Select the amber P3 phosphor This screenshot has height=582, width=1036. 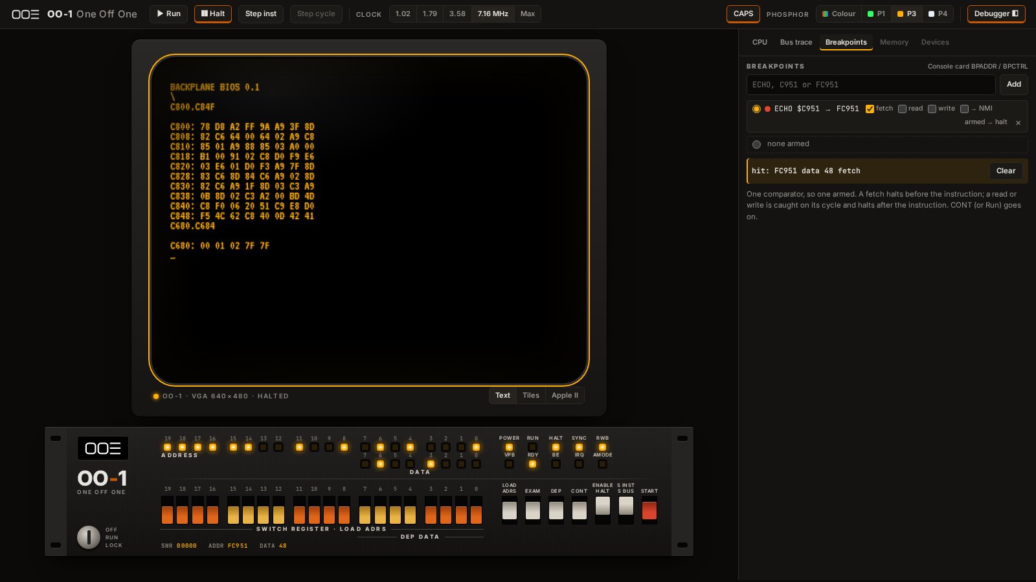[x=906, y=14]
